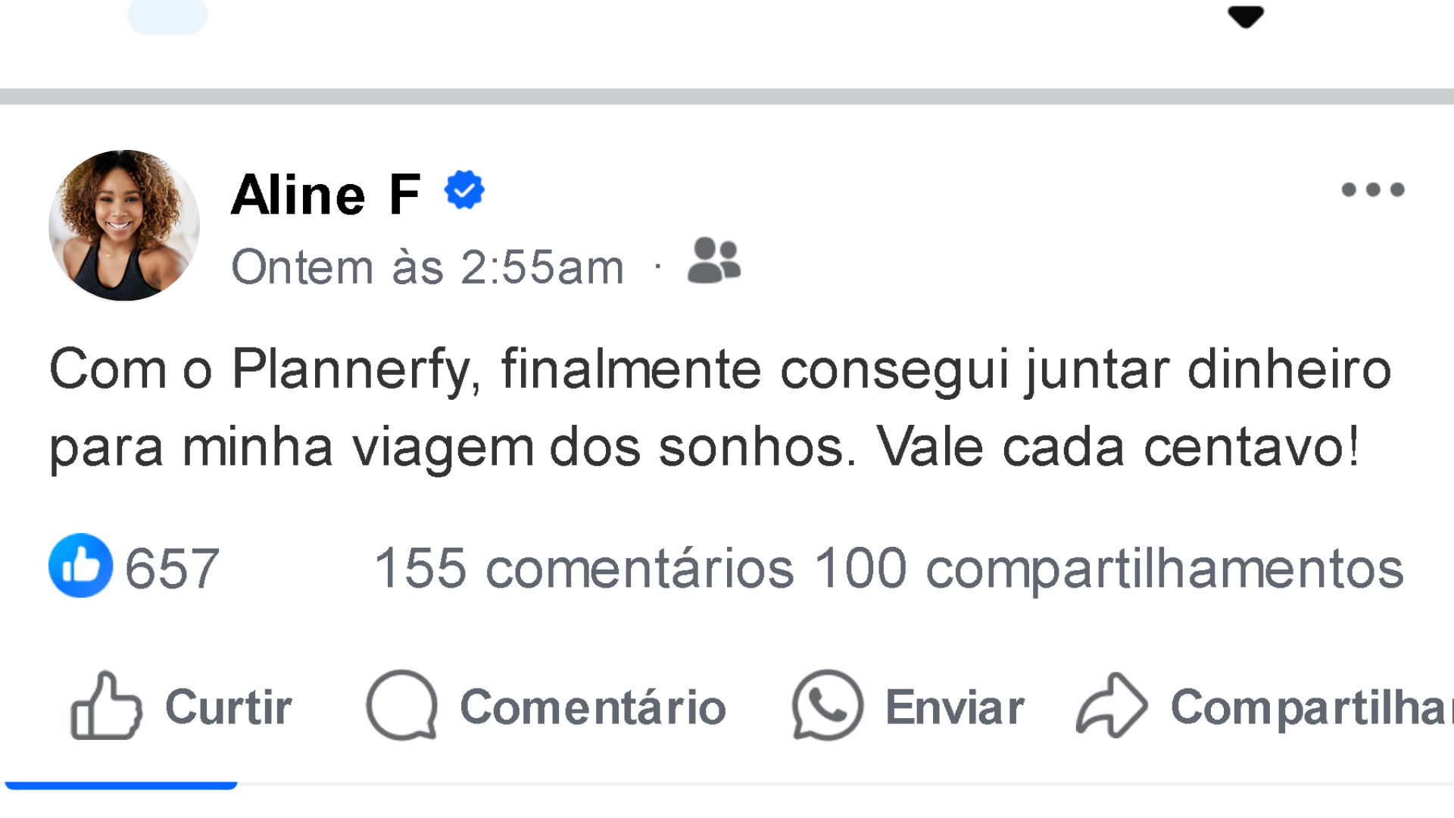Expand the black dropdown arrow at top
This screenshot has height=818, width=1454.
[x=1245, y=17]
